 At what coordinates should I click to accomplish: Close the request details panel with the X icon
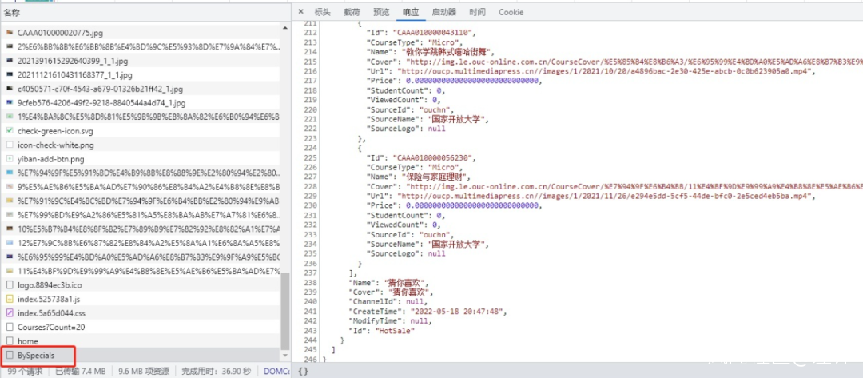click(300, 12)
